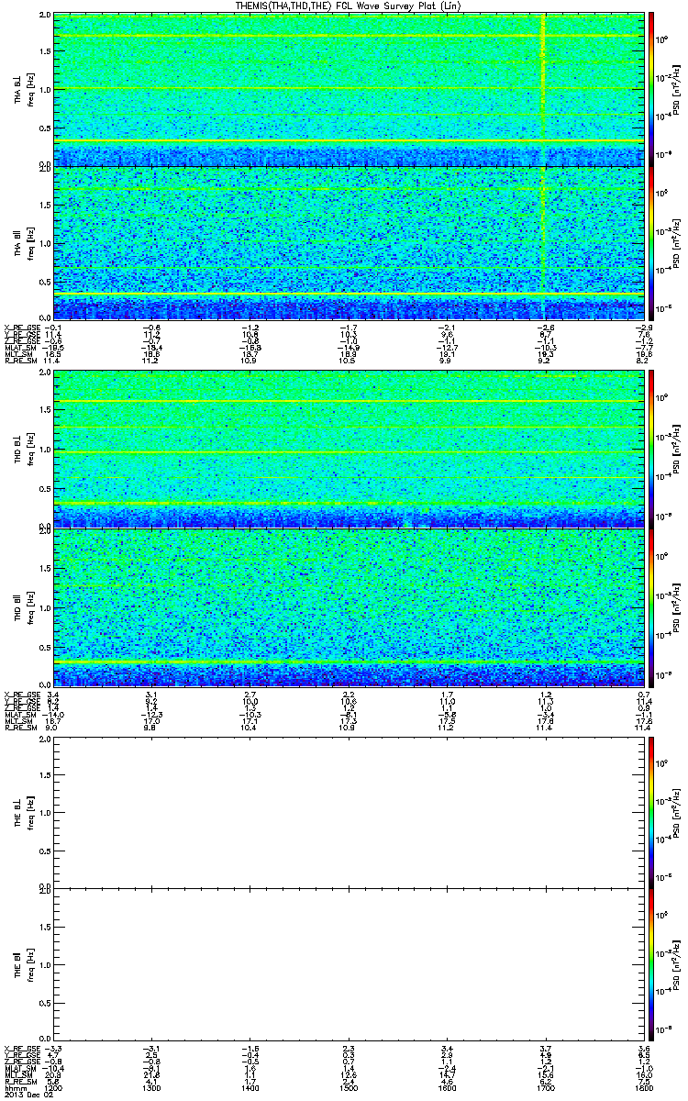Select the color bar next to THD BII panel
Screen dimensions: 688x1101
point(650,606)
